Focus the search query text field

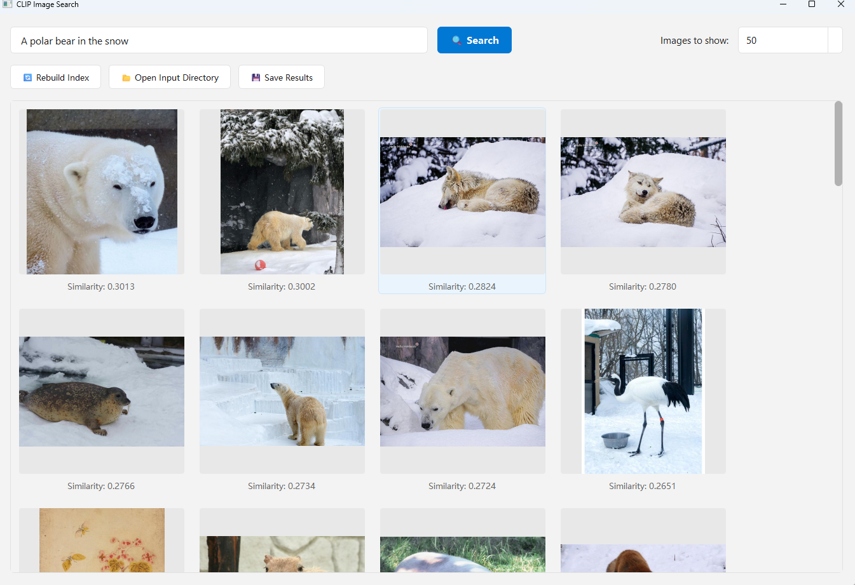[219, 40]
